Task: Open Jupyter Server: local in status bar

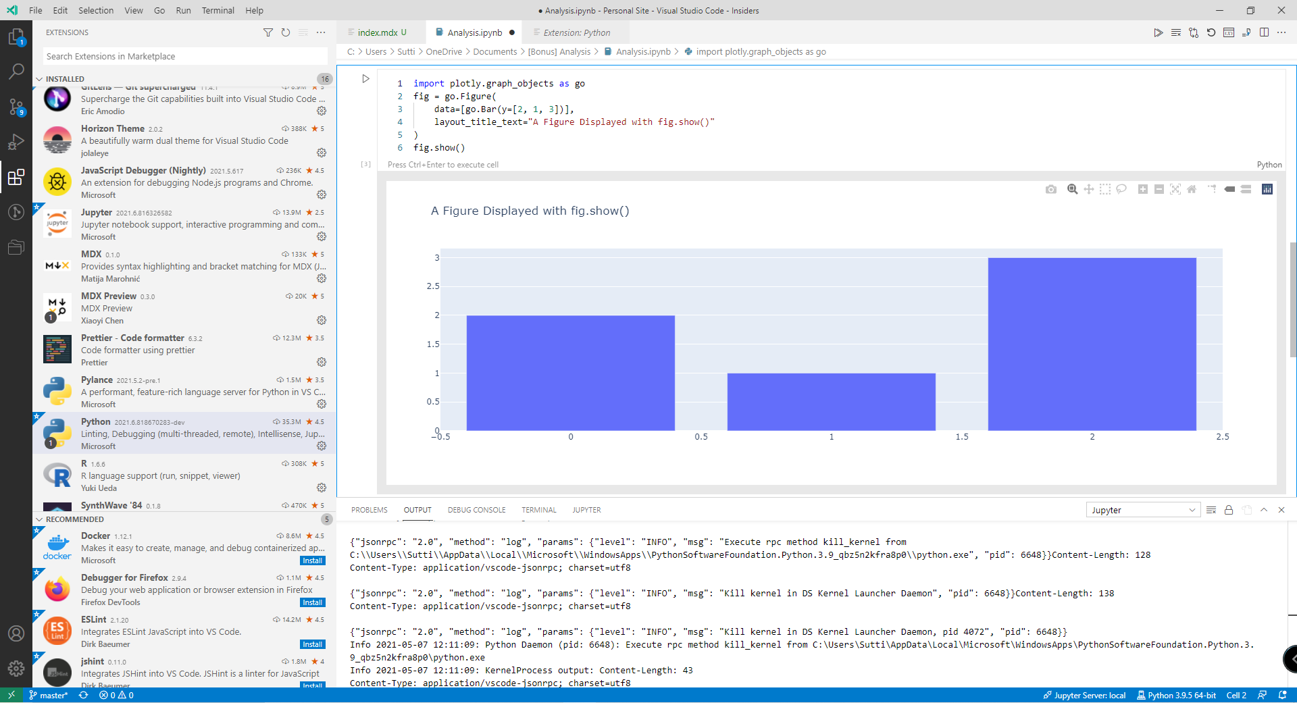Action: click(1084, 695)
